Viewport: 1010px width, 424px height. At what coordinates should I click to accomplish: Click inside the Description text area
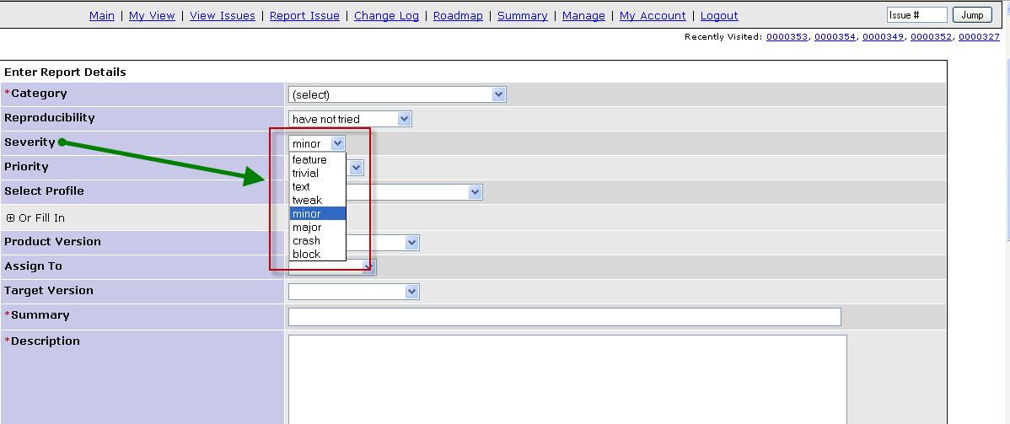pos(567,379)
